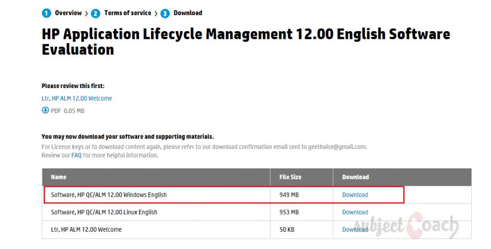Click the chevron after Terms of service
The width and height of the screenshot is (491, 249).
[156, 13]
